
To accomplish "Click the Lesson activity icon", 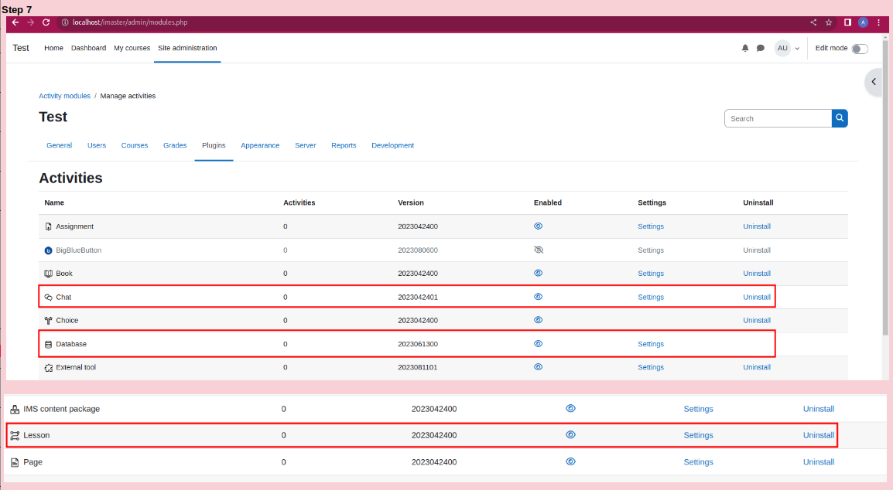I will click(x=15, y=435).
